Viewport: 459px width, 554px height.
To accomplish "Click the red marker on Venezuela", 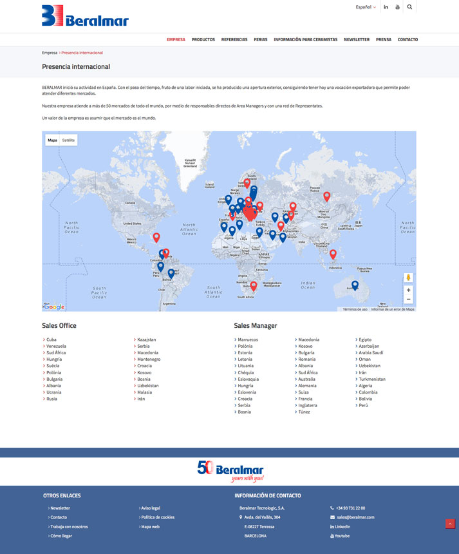I will tap(166, 253).
